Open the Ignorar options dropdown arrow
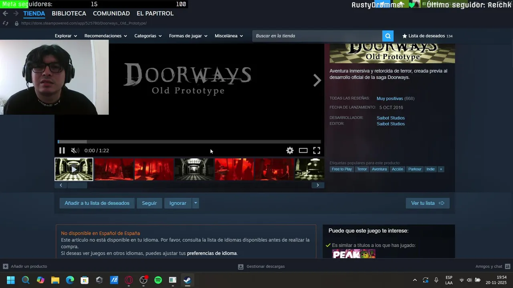The width and height of the screenshot is (513, 288). click(x=196, y=203)
